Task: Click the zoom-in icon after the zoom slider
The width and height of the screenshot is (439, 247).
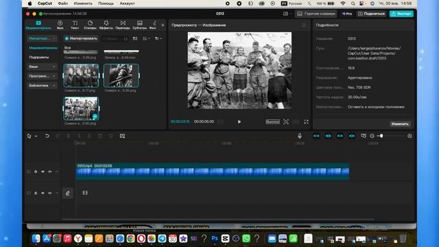Action: pos(410,136)
